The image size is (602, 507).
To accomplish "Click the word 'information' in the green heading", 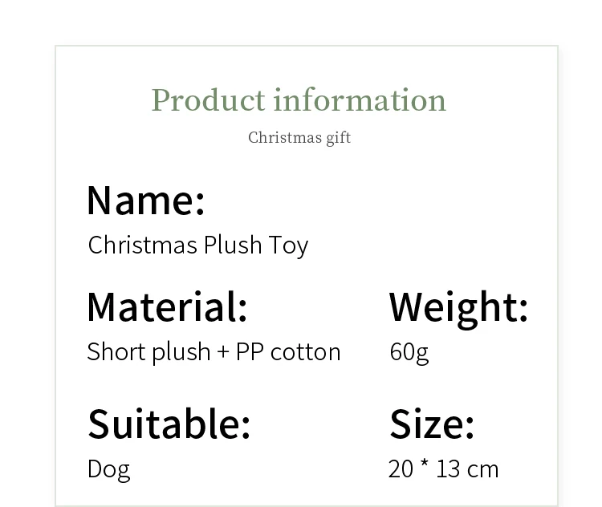I will (x=360, y=100).
